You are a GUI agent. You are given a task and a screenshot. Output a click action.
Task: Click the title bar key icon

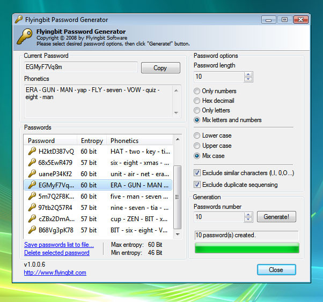click(x=19, y=19)
